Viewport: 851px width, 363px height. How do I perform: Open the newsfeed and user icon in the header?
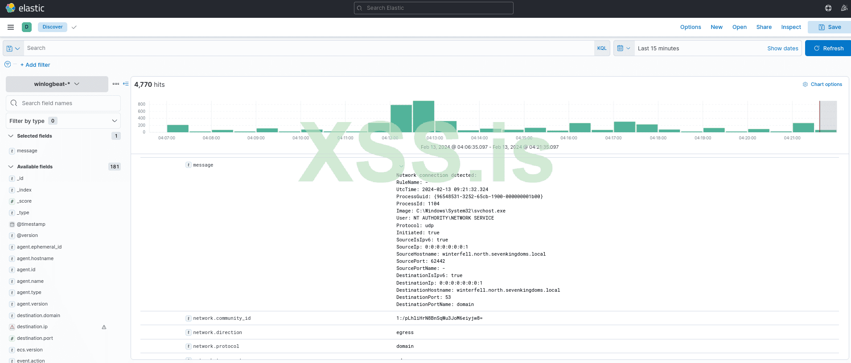click(x=844, y=8)
